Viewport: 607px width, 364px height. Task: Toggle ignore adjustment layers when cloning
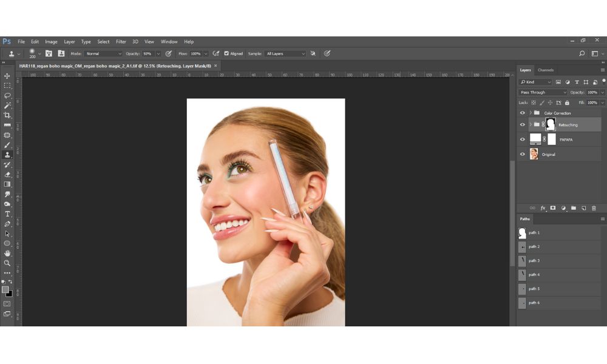point(313,54)
